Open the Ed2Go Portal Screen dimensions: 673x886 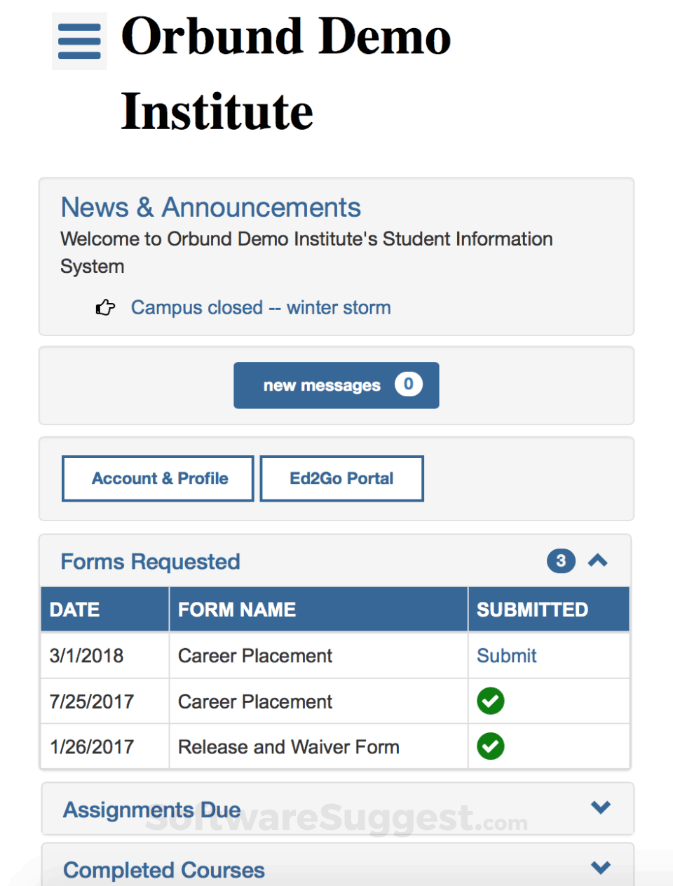tap(341, 478)
